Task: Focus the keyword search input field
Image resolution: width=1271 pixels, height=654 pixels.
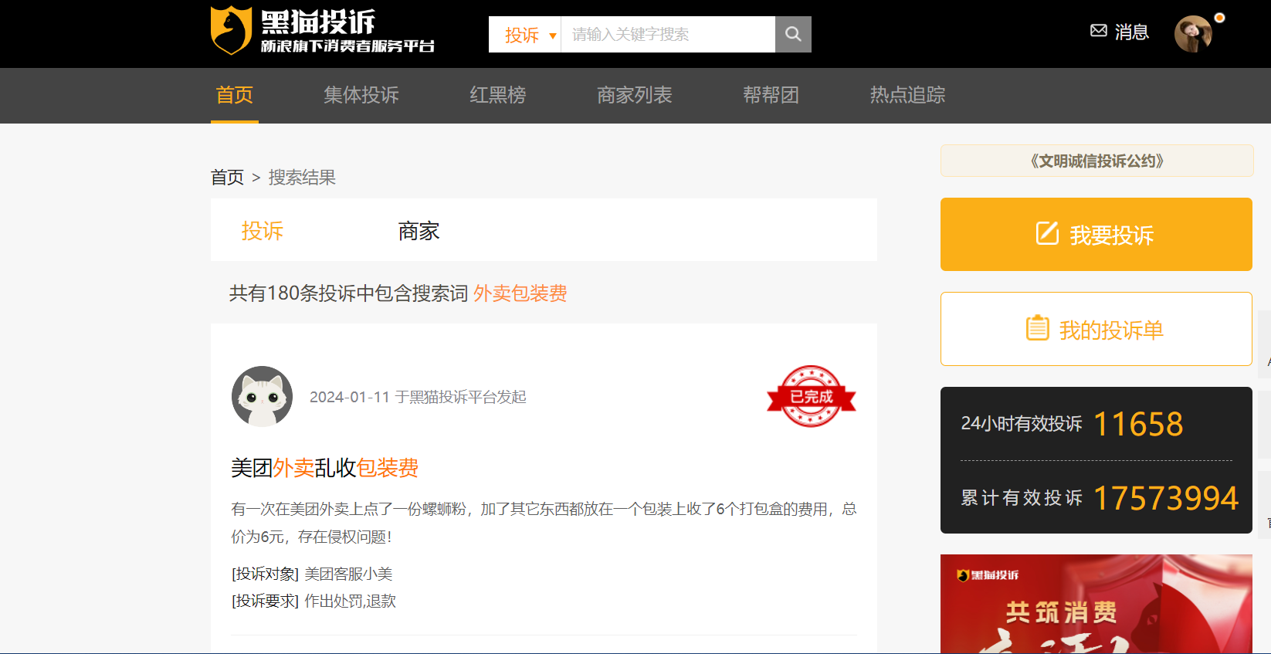Action: click(668, 35)
